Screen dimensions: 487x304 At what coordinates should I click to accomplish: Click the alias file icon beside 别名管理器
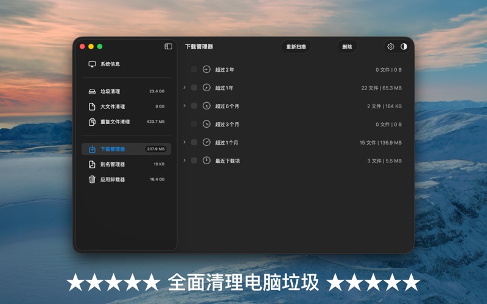click(92, 164)
